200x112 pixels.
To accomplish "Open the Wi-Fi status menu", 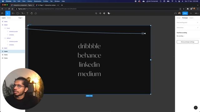I will click(172, 1).
